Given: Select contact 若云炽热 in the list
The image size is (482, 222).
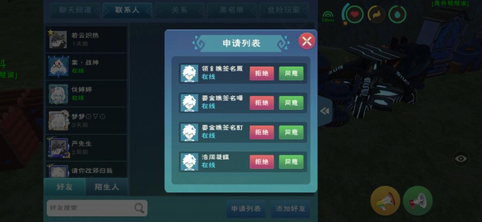Looking at the screenshot, I should click(x=87, y=39).
